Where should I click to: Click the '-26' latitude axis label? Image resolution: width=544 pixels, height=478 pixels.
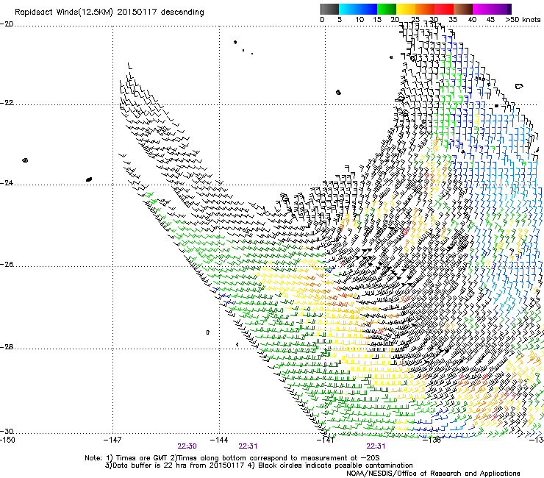pyautogui.click(x=7, y=265)
